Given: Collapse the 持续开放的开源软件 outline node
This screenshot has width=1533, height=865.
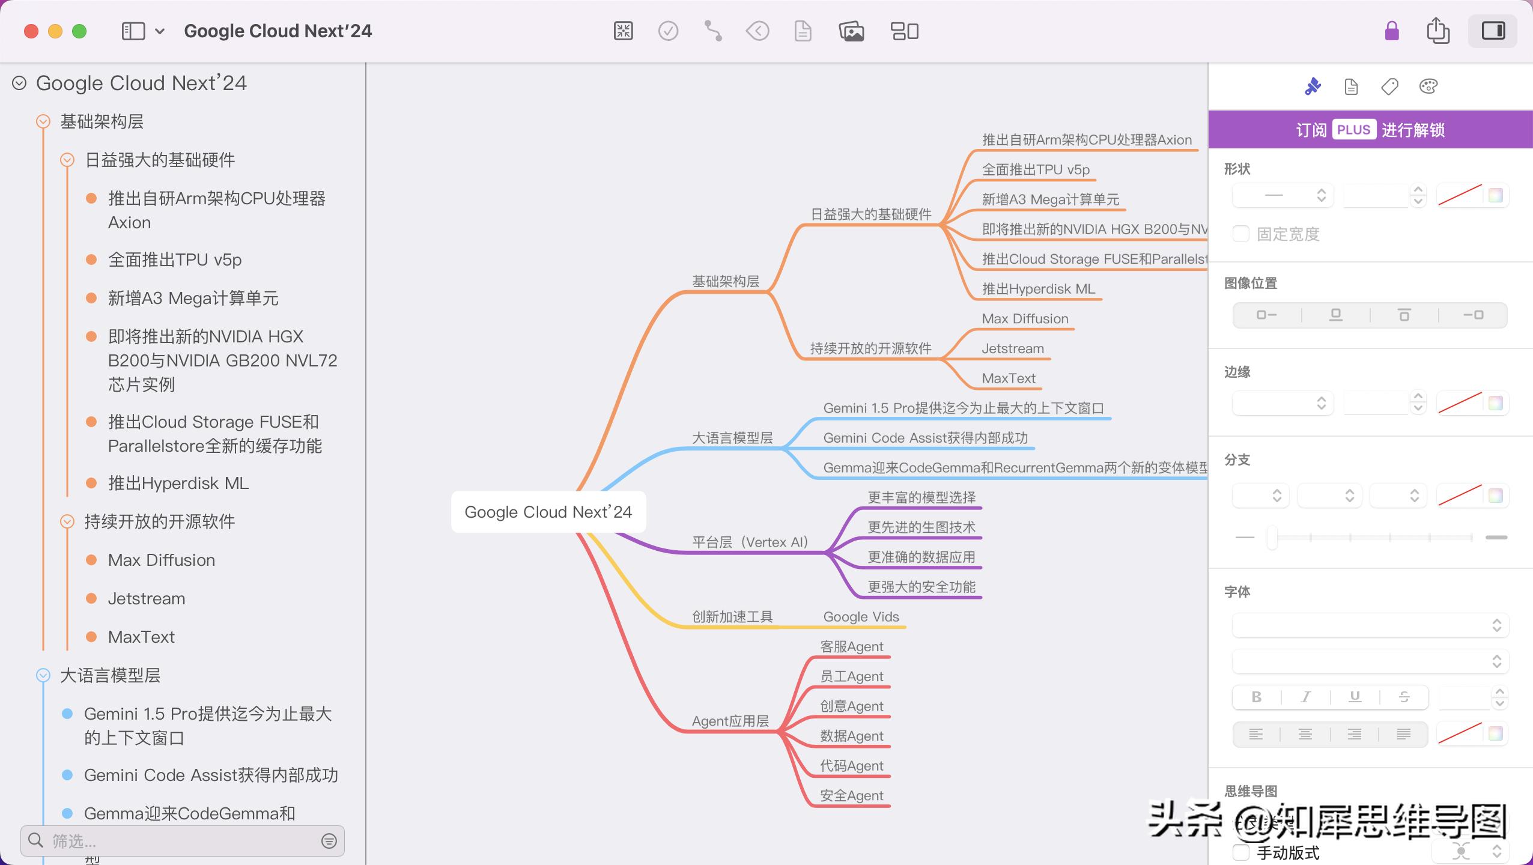Looking at the screenshot, I should [67, 521].
